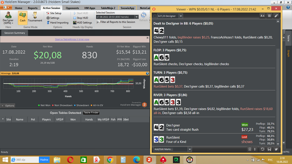Screen dimensions: 292x164
Task: Open Opera browser from the taskbar
Action: click(70, 160)
